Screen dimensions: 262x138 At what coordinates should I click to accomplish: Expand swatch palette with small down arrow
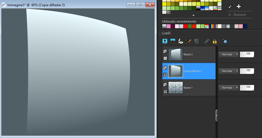(193, 15)
